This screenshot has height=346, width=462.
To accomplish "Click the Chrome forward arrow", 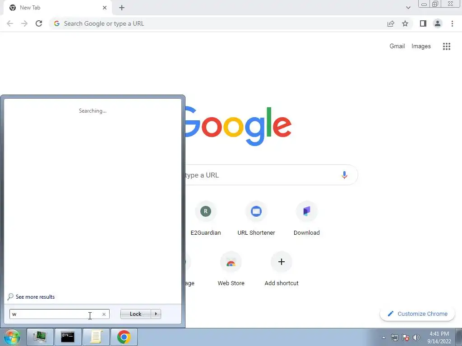I will point(24,23).
